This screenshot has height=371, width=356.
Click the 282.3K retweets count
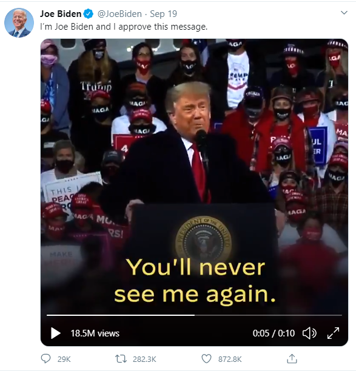[x=144, y=359]
